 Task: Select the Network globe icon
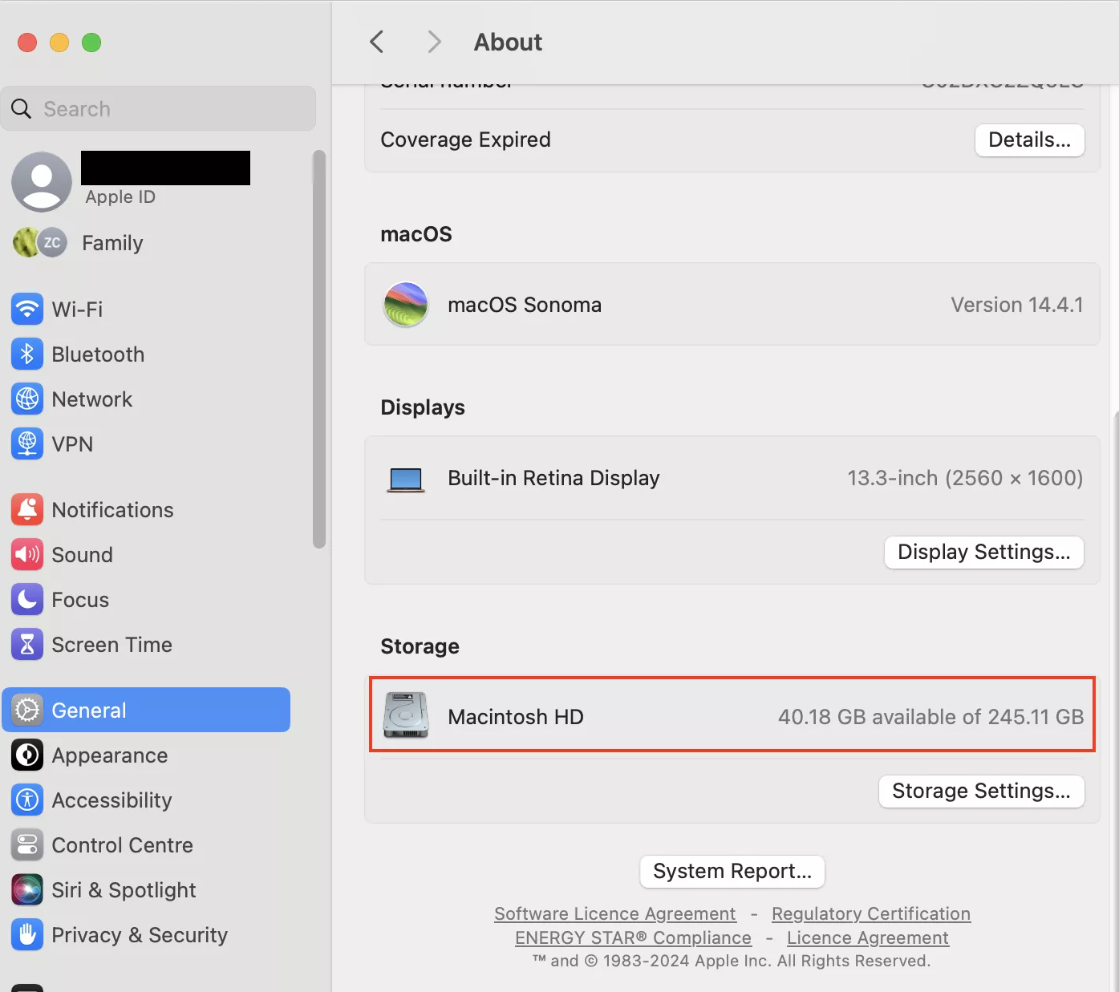tap(27, 399)
